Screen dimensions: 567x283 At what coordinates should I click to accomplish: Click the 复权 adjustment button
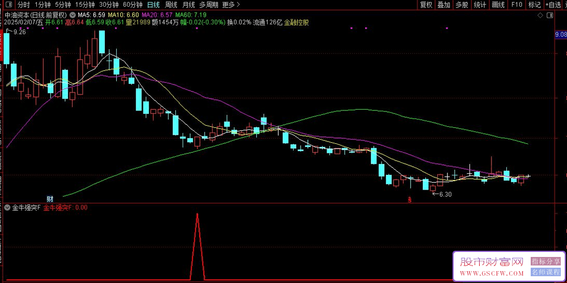[426, 5]
